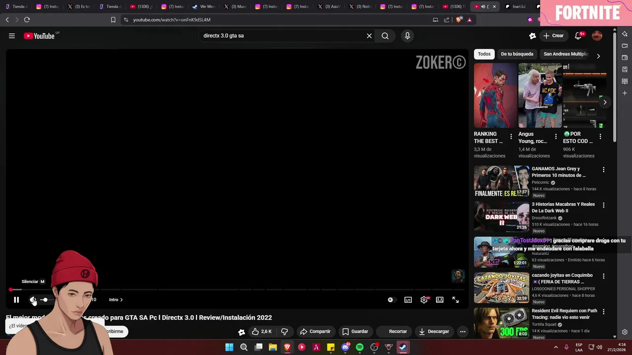Go to the YouTube home logo
632x355 pixels.
[x=39, y=35]
